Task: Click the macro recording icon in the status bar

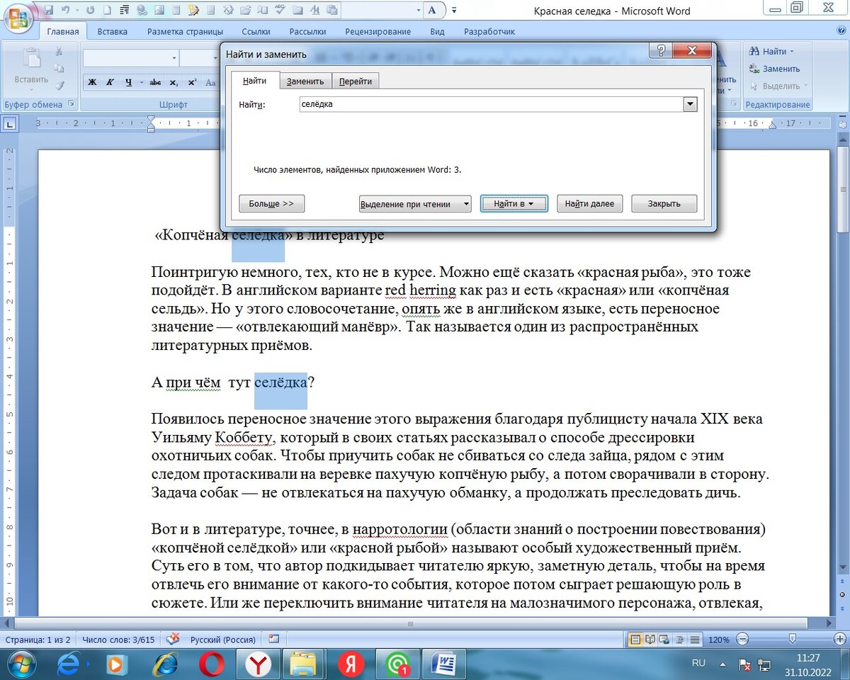Action: click(273, 640)
